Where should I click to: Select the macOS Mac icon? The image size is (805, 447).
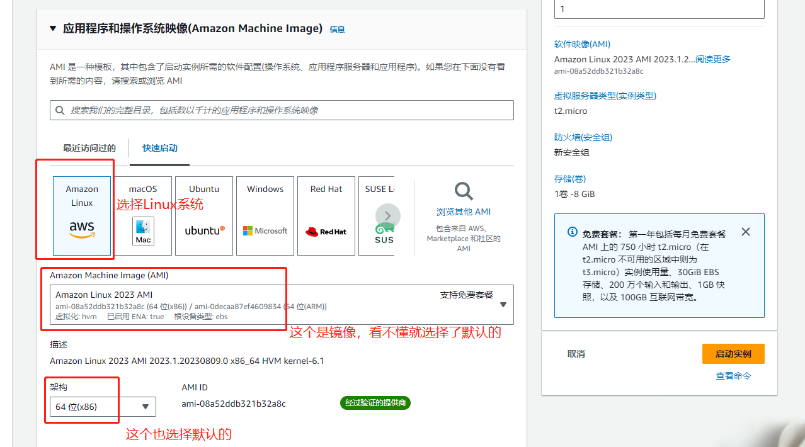(142, 231)
